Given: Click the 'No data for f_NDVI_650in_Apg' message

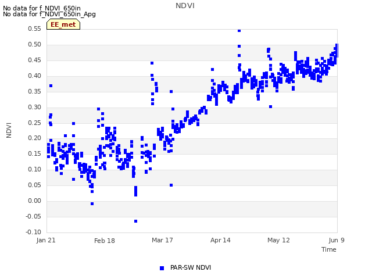Looking at the screenshot, I should (49, 14).
